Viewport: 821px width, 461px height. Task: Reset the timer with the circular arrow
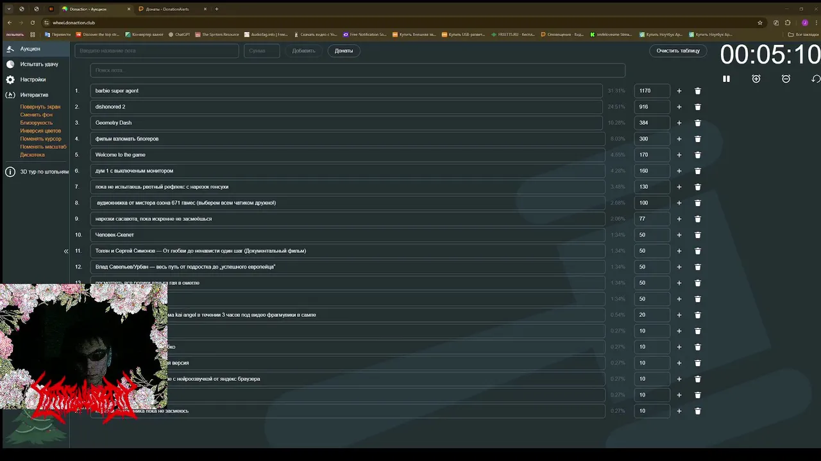(816, 79)
